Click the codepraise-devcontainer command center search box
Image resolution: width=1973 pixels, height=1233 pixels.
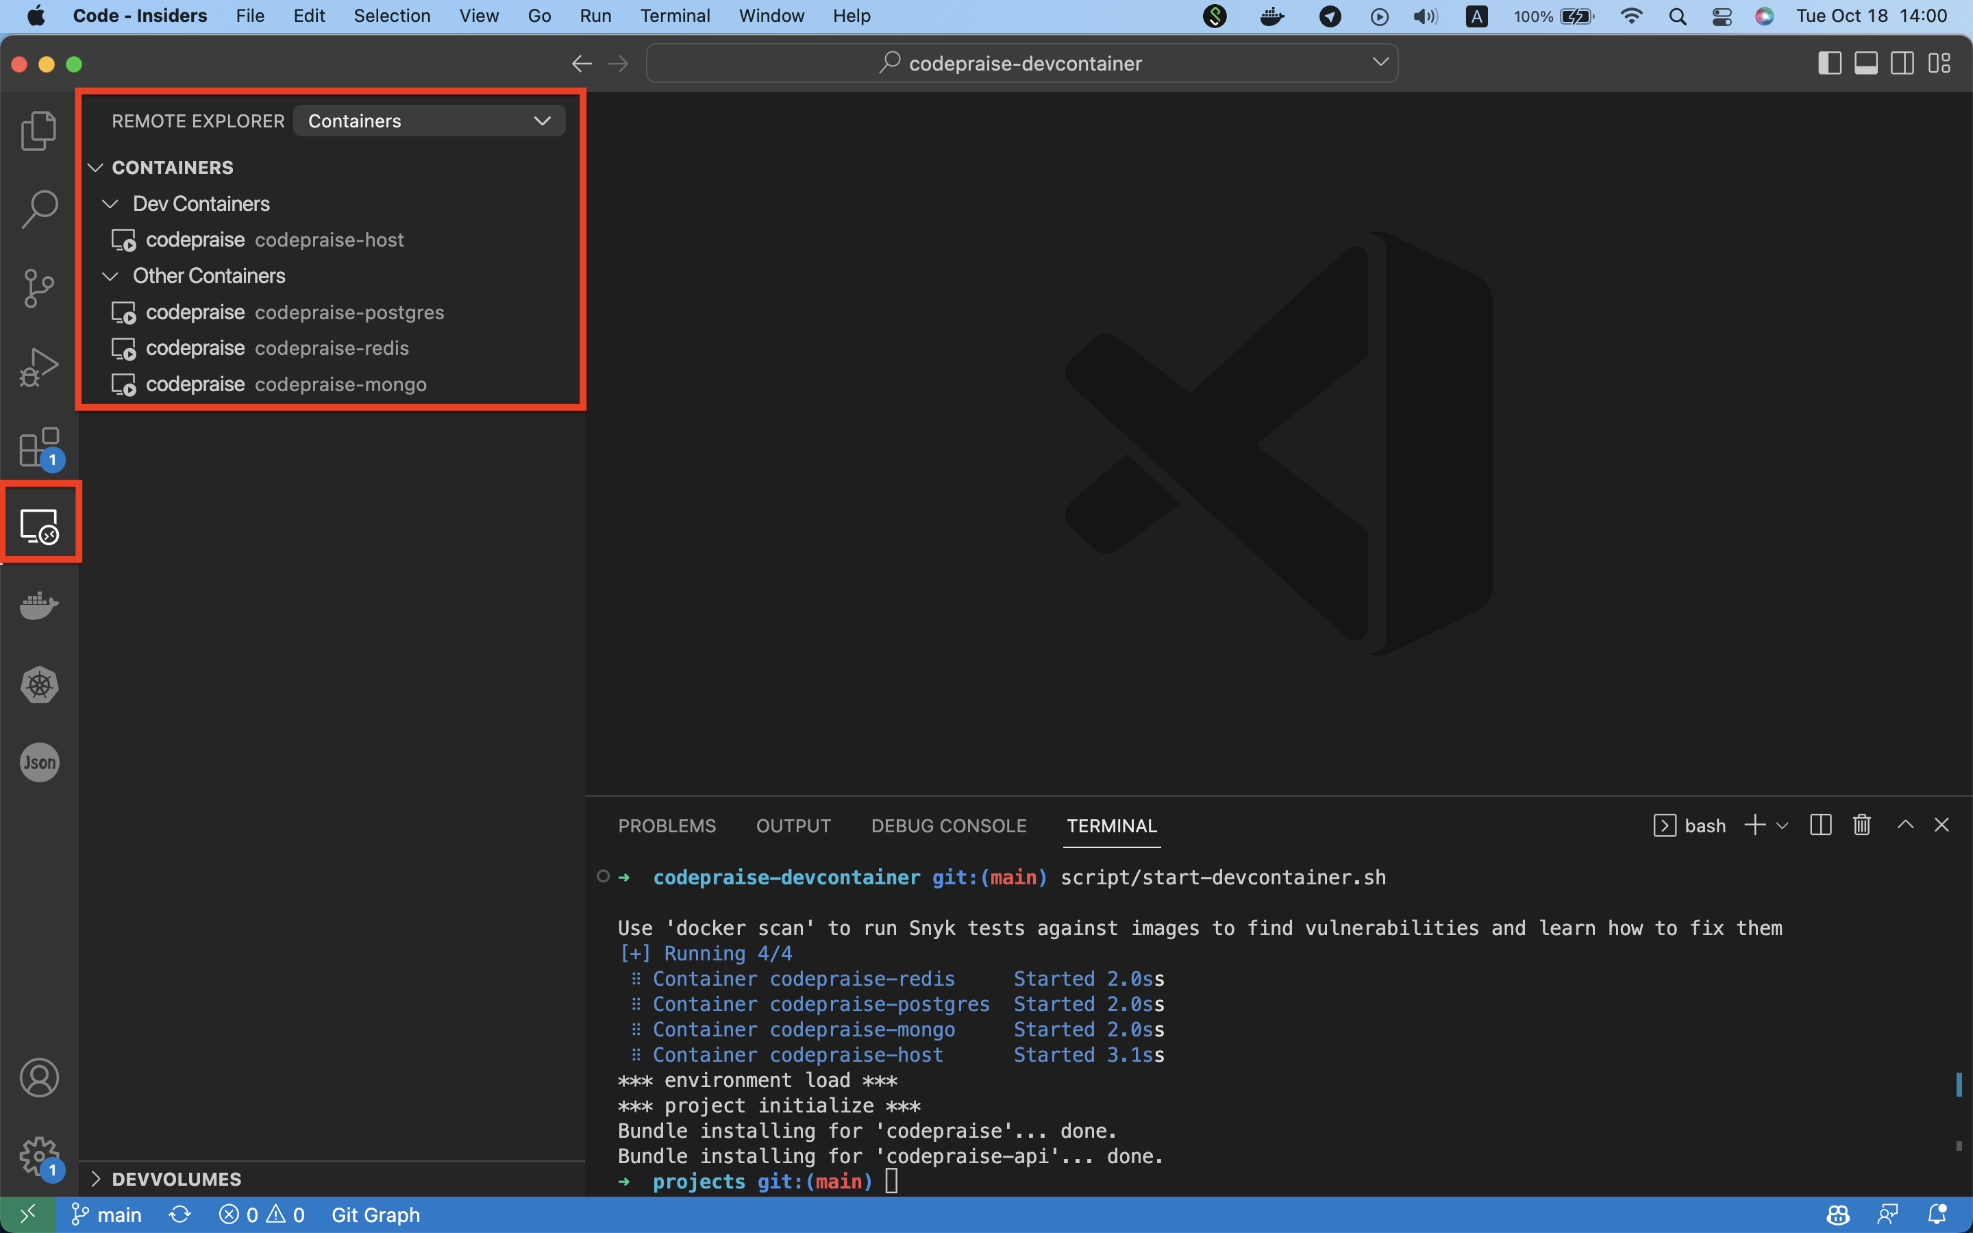coord(1021,64)
